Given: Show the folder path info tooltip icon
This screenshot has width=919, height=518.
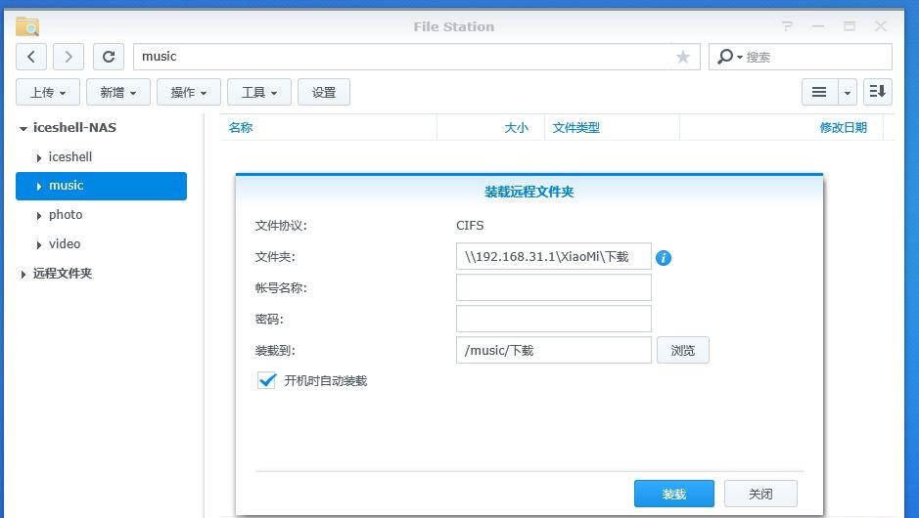Looking at the screenshot, I should pos(664,258).
